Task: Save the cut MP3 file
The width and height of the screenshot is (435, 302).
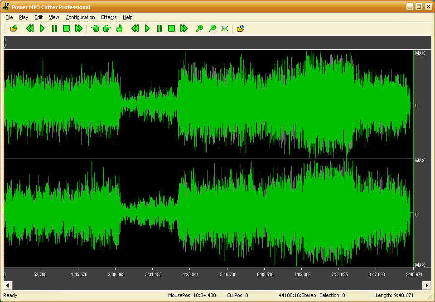Action: coord(240,29)
